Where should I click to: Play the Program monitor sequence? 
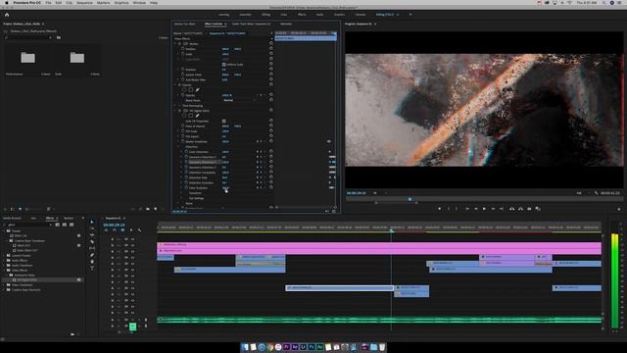click(484, 209)
